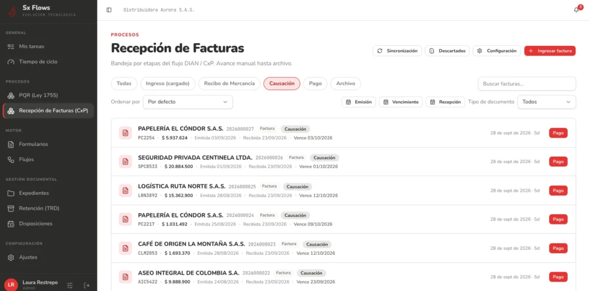This screenshot has height=291, width=589.
Task: Click Sincronización button
Action: coord(397,51)
